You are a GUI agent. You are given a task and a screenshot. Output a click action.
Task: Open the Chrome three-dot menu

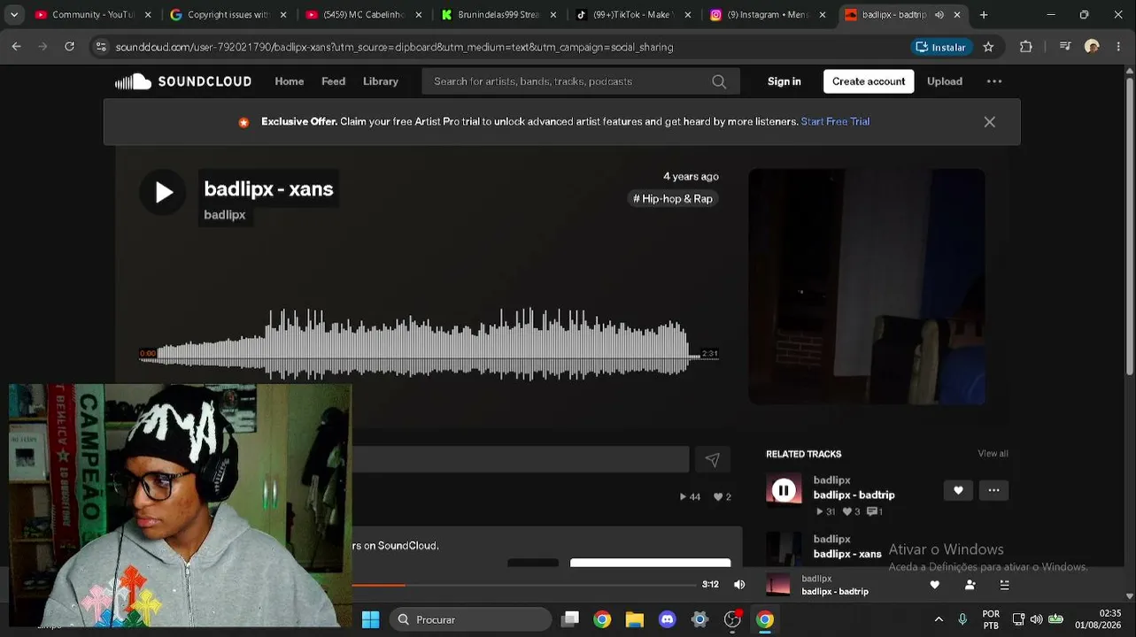tap(1118, 47)
